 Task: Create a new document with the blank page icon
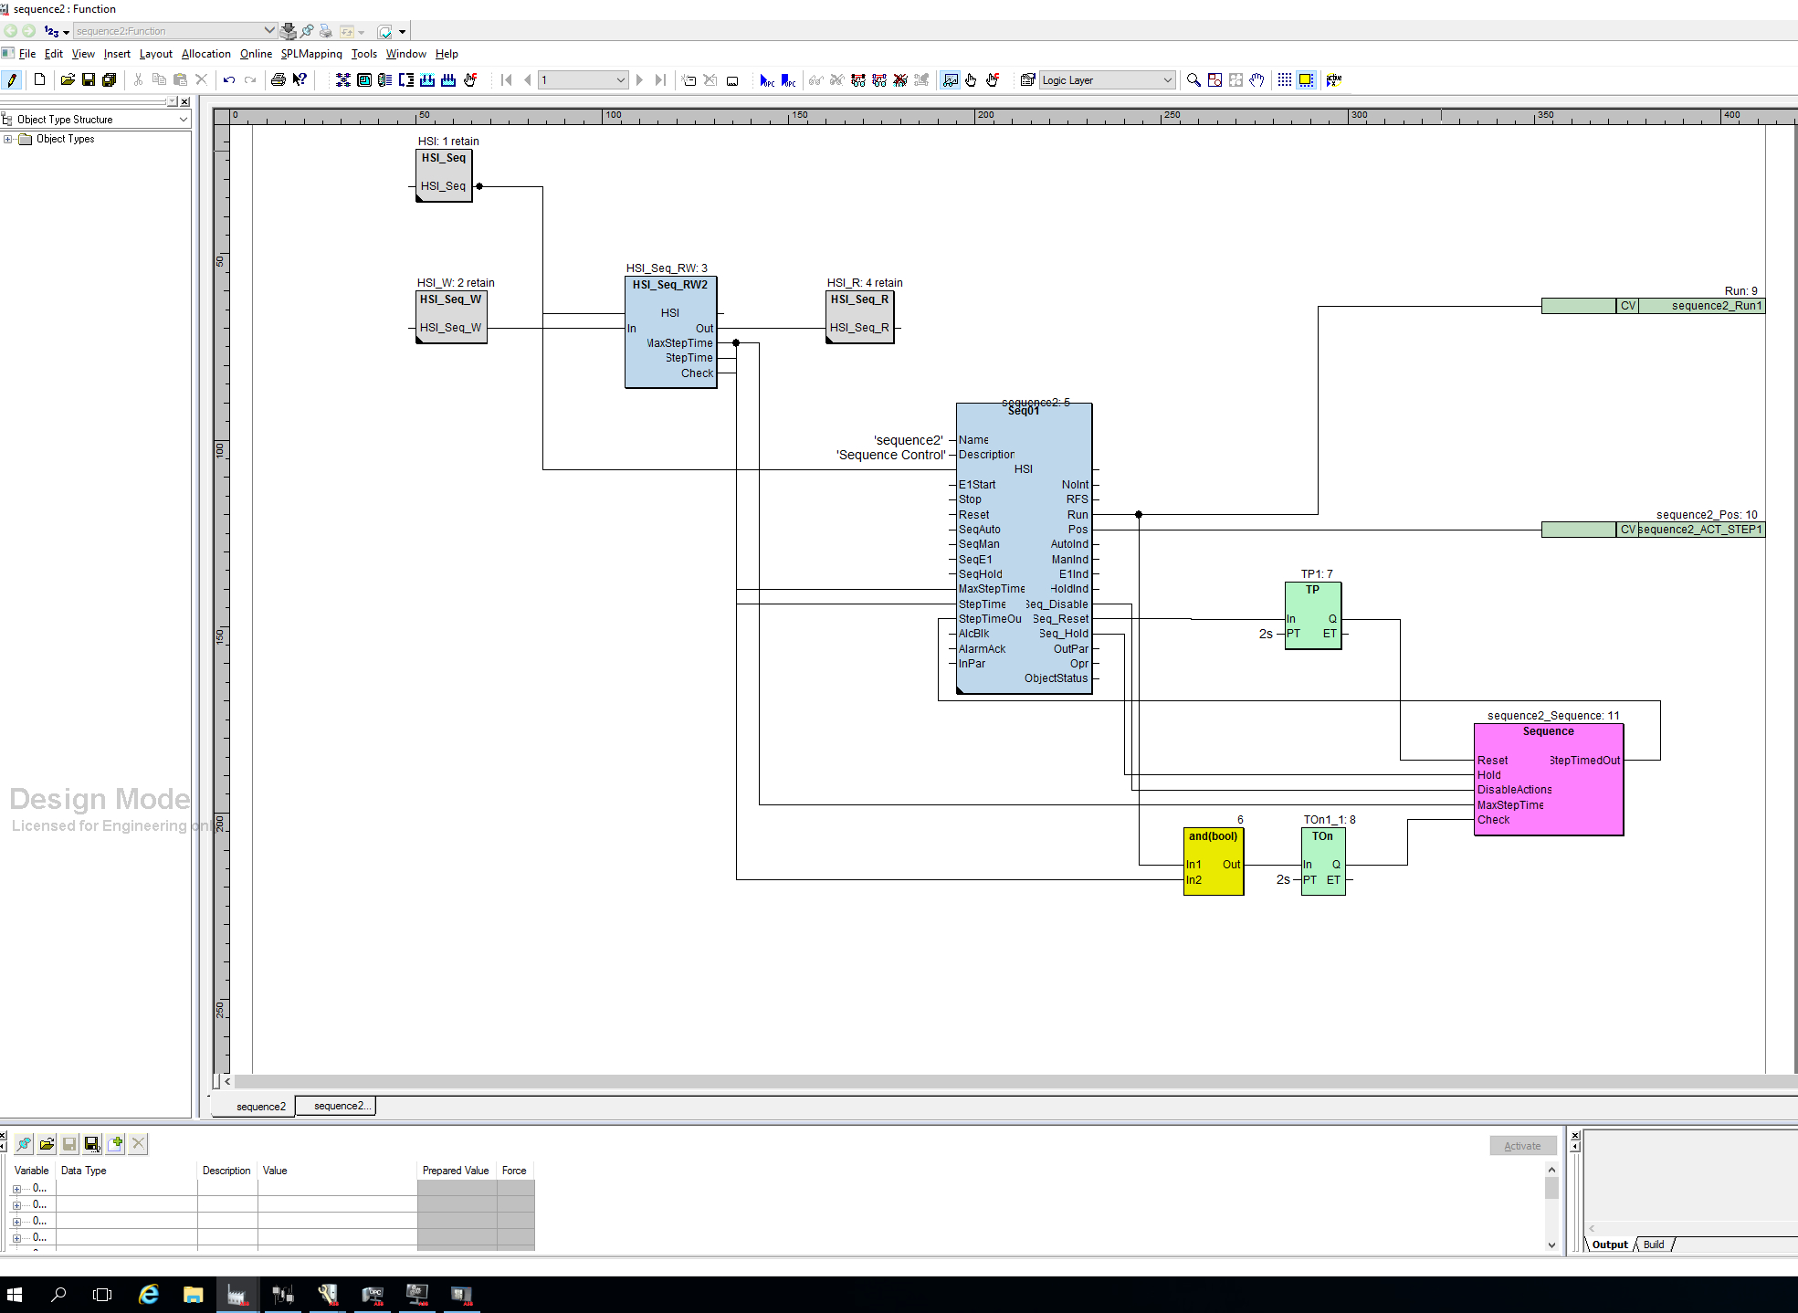point(39,80)
